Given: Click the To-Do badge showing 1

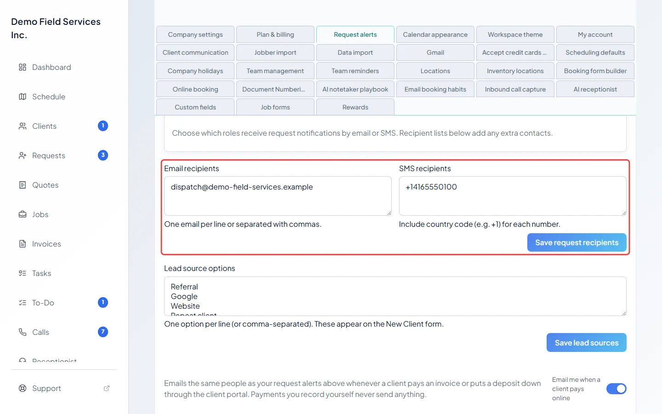Looking at the screenshot, I should pos(103,302).
